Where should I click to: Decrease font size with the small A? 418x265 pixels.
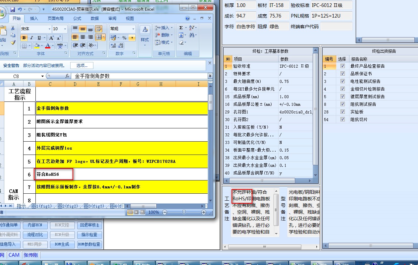pos(59,38)
